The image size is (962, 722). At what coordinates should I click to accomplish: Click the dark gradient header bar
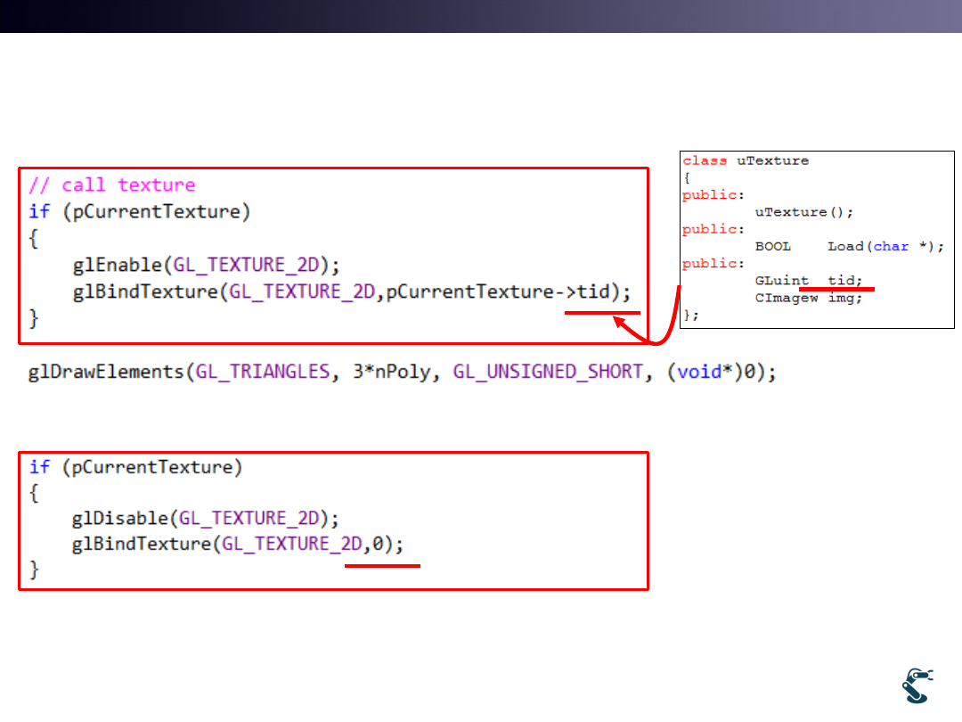[x=481, y=16]
